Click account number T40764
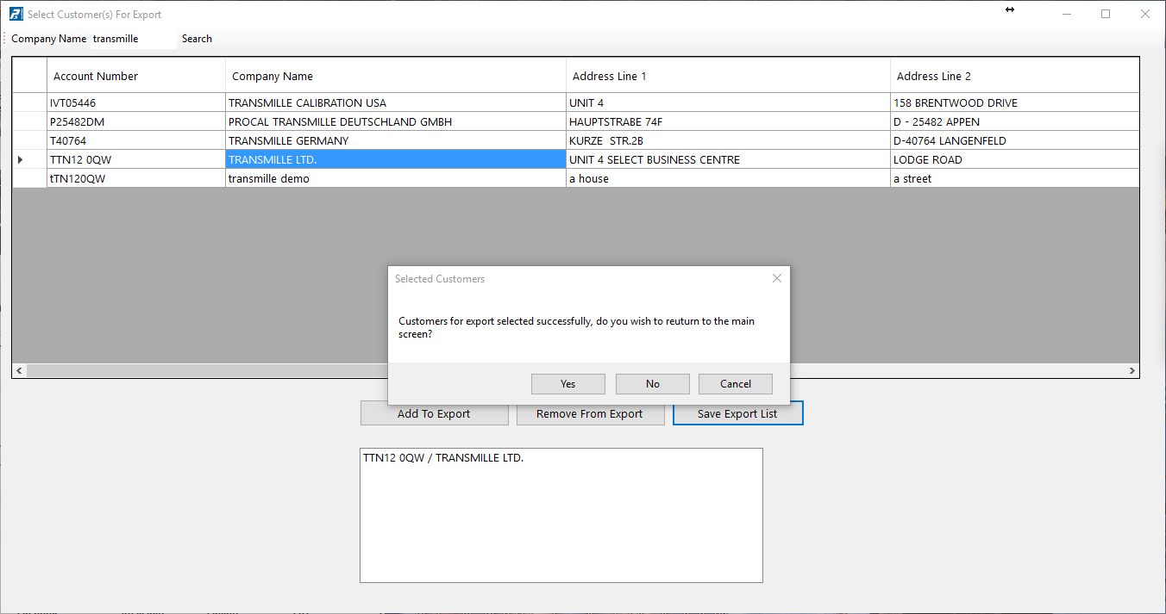The height and width of the screenshot is (614, 1166). point(136,141)
